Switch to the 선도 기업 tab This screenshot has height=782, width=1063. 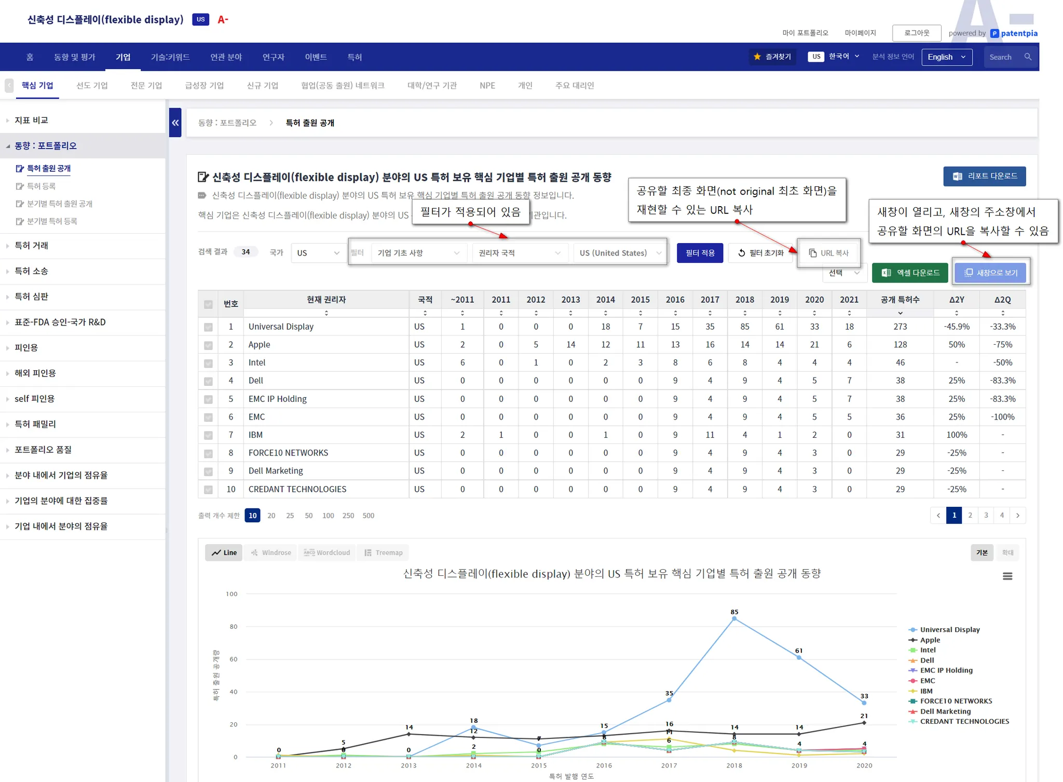(92, 86)
